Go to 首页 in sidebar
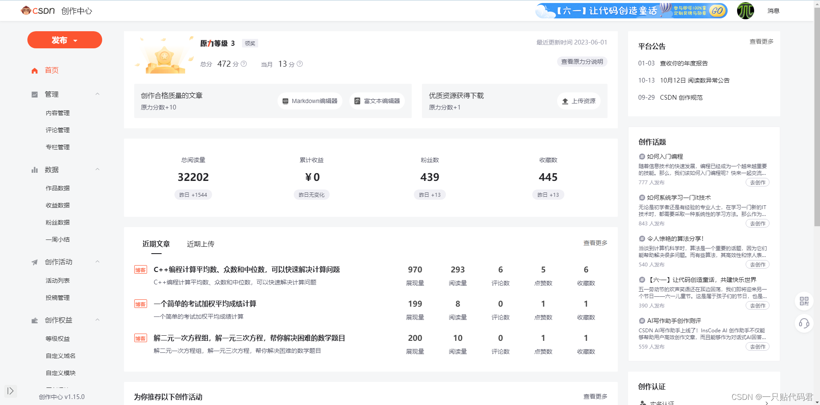 tap(52, 70)
